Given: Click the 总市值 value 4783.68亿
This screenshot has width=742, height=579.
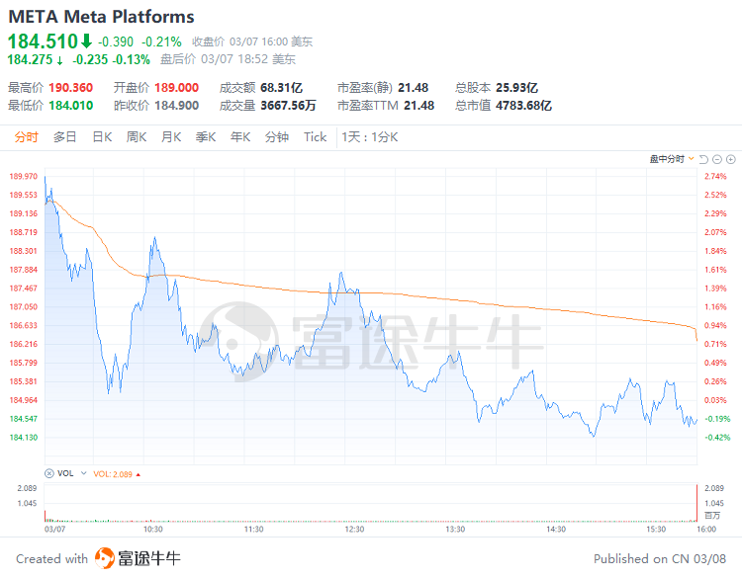Looking at the screenshot, I should click(x=523, y=106).
